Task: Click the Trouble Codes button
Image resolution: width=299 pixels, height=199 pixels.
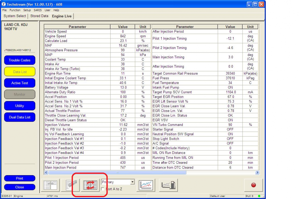Action: tap(20, 60)
